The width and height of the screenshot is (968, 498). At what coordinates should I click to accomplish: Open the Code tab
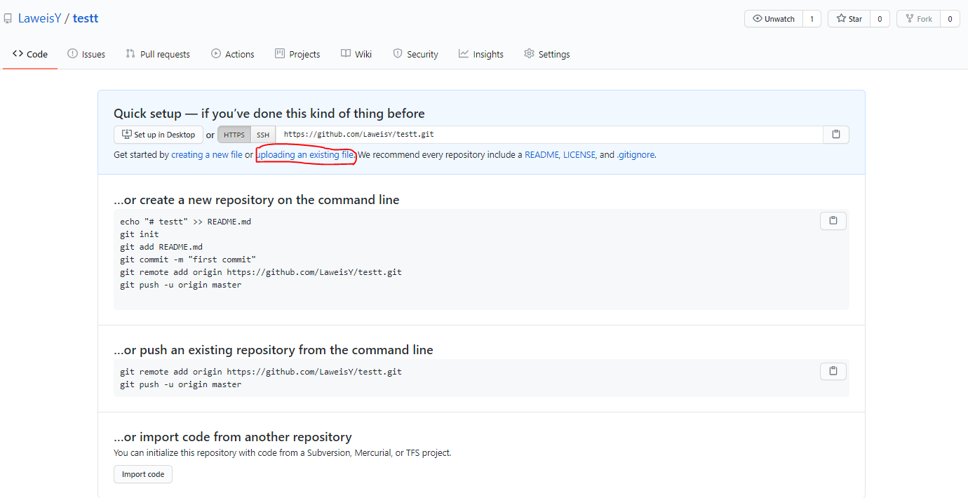click(x=30, y=54)
